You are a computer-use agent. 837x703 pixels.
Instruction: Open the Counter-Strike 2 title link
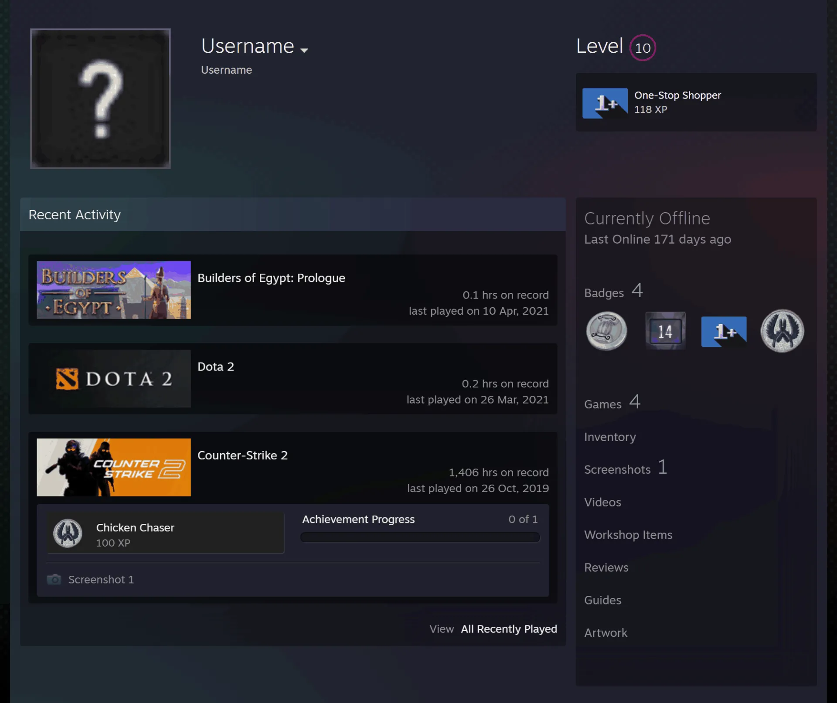point(242,455)
